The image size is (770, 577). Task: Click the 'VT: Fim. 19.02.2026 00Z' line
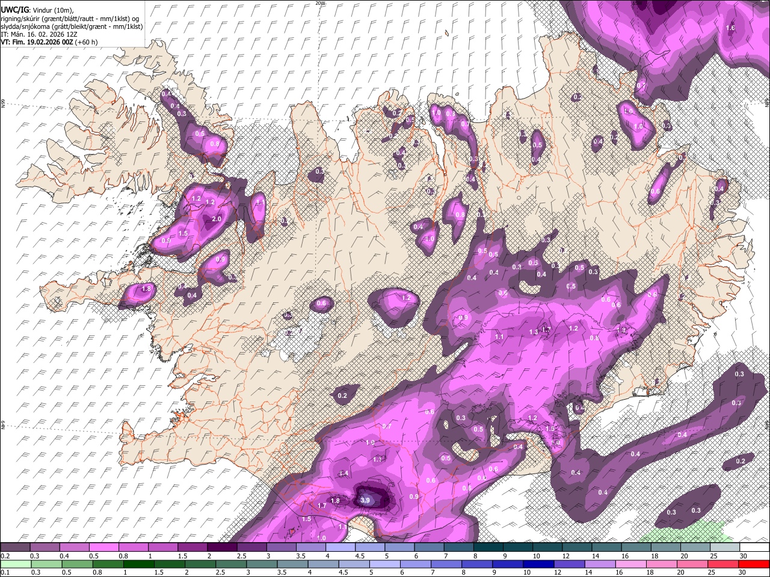click(37, 42)
